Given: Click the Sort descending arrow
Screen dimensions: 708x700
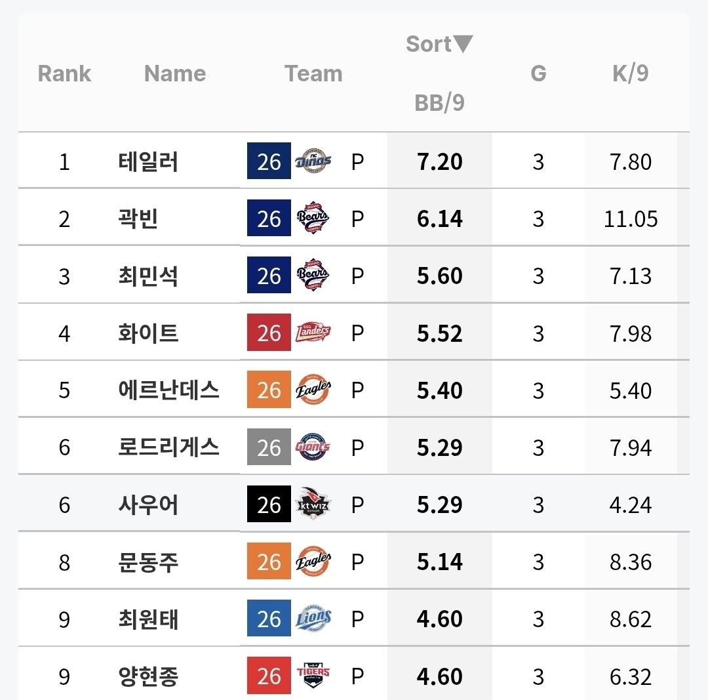Looking at the screenshot, I should (463, 44).
